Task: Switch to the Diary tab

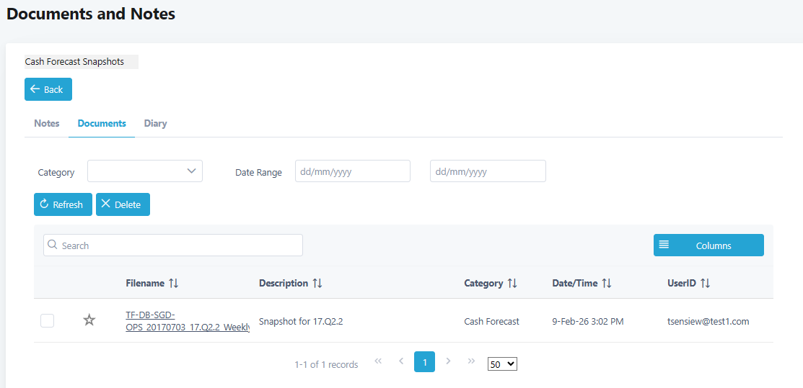Action: [x=155, y=123]
